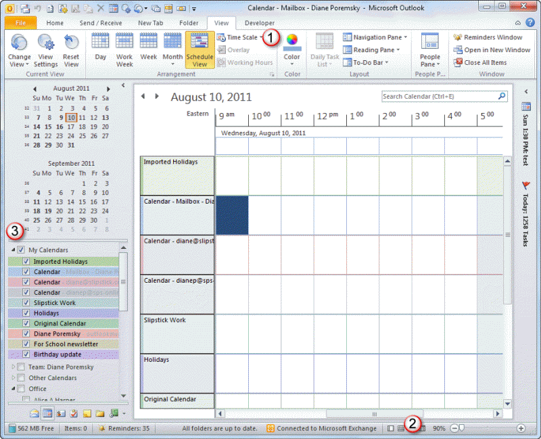Open Tasks in navigation buttons

coord(74,413)
